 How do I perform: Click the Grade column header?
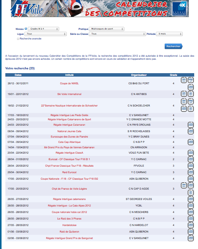pos(173,75)
